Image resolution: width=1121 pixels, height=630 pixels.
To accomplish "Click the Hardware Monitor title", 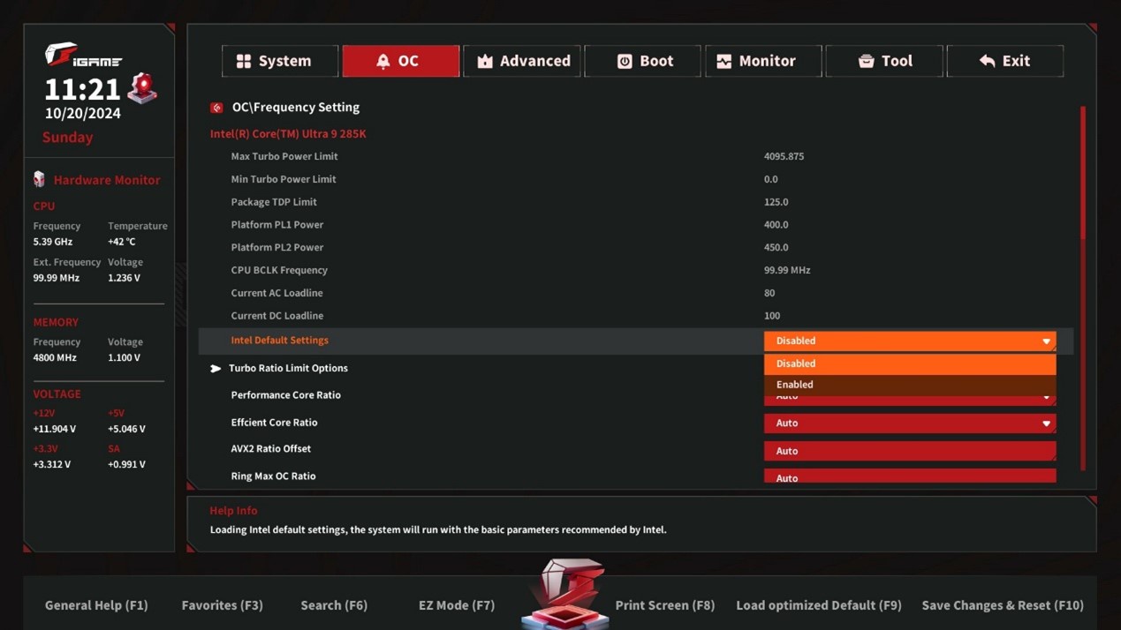I will (x=107, y=180).
